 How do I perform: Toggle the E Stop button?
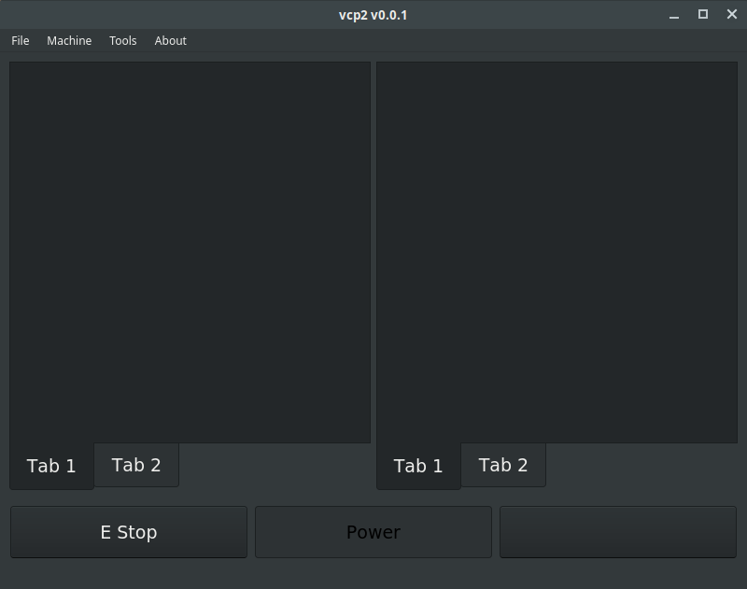pos(129,532)
